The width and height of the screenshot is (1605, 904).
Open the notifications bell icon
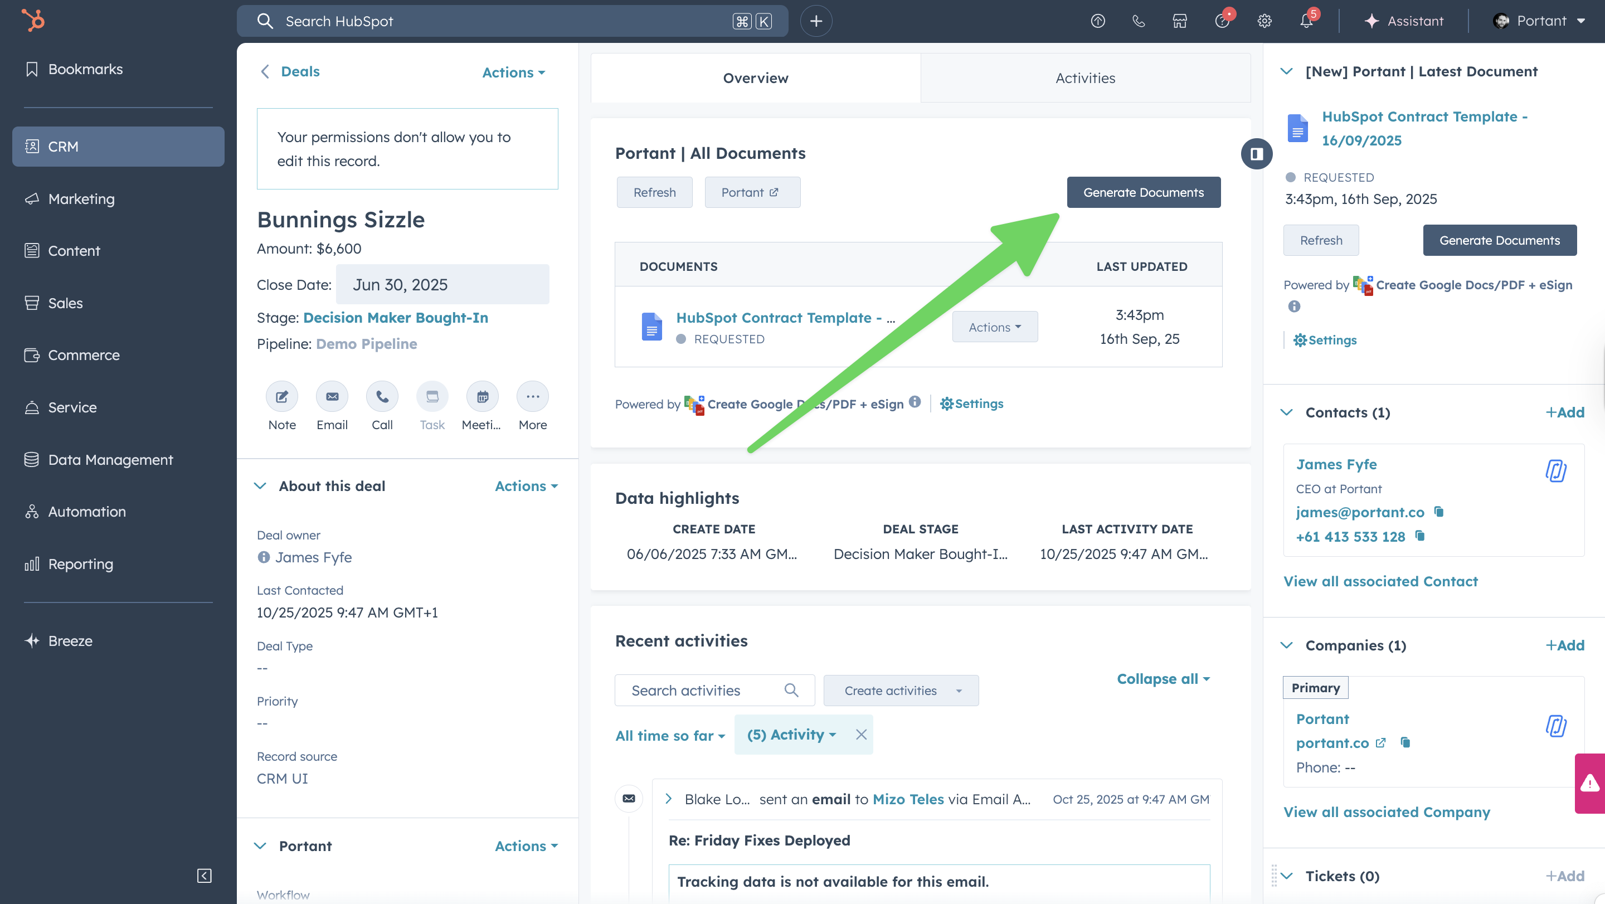coord(1306,21)
